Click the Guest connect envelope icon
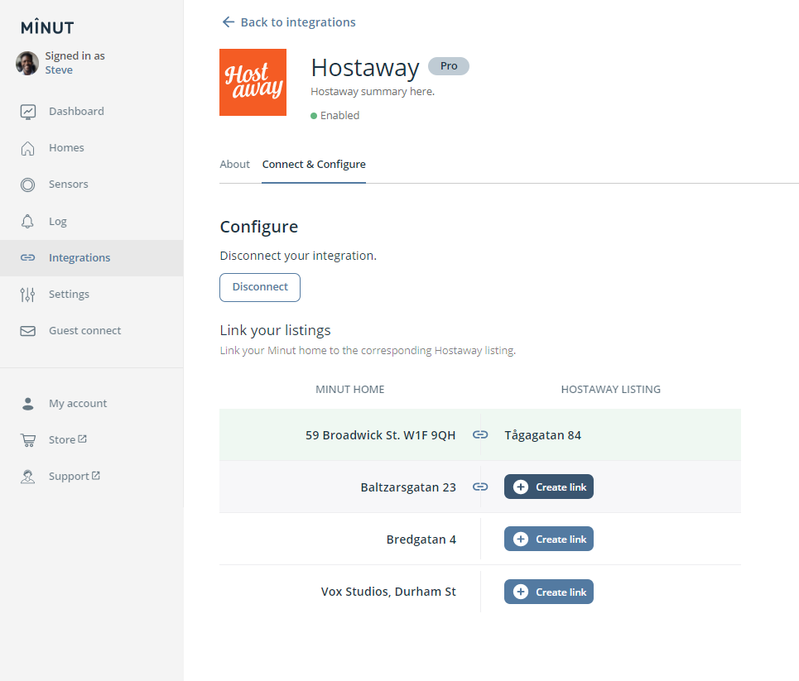 [x=28, y=331]
